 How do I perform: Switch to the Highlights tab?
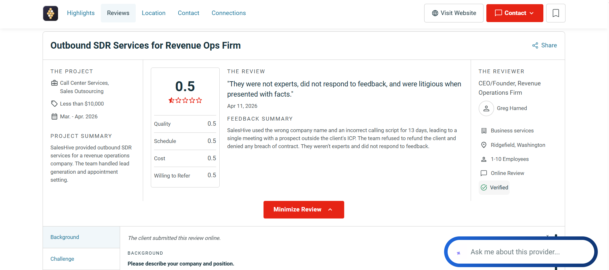(81, 13)
